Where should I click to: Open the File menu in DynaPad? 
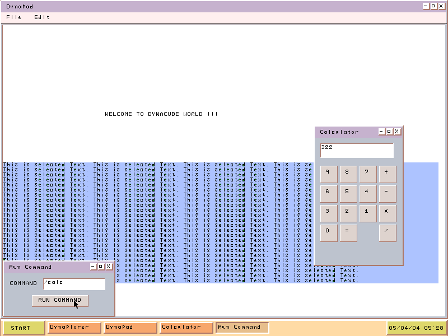13,17
